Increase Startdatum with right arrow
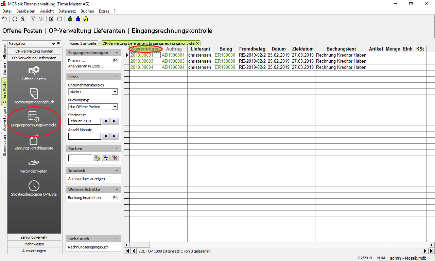The image size is (435, 261). click(x=115, y=121)
